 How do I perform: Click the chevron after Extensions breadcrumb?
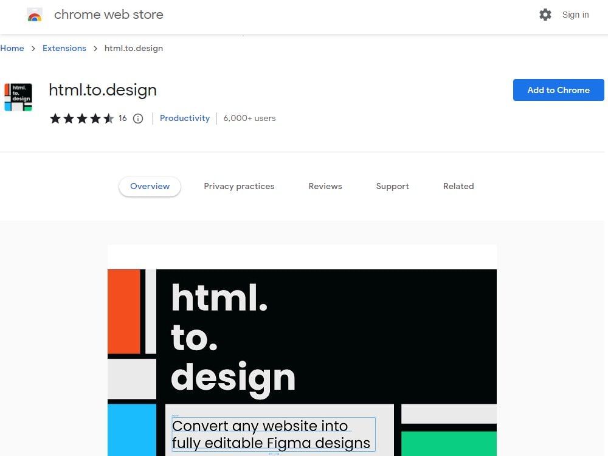tap(95, 49)
